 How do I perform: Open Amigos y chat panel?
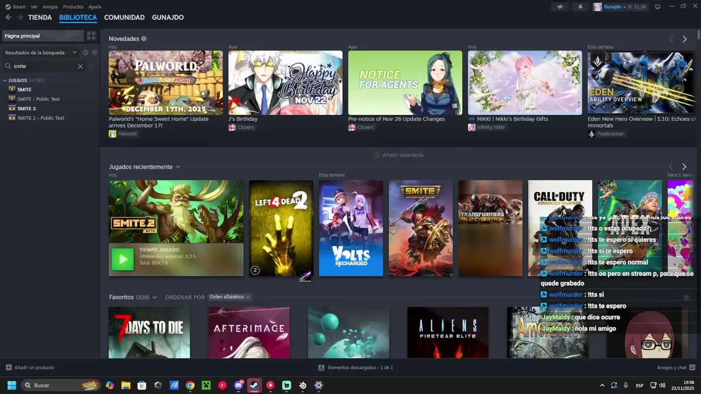676,367
